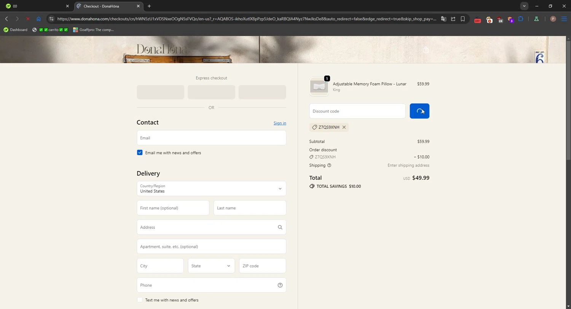Select the Checkout - DonaHōna tab
This screenshot has height=309, width=571.
[x=108, y=6]
